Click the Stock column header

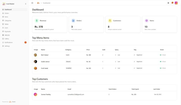click(162, 50)
